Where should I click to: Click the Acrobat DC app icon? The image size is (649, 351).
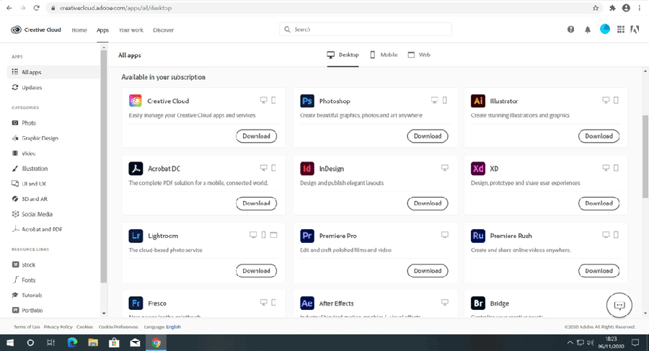coord(136,169)
